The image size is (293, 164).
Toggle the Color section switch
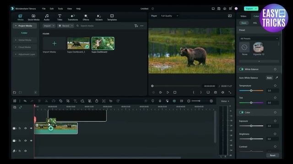[x=241, y=113]
